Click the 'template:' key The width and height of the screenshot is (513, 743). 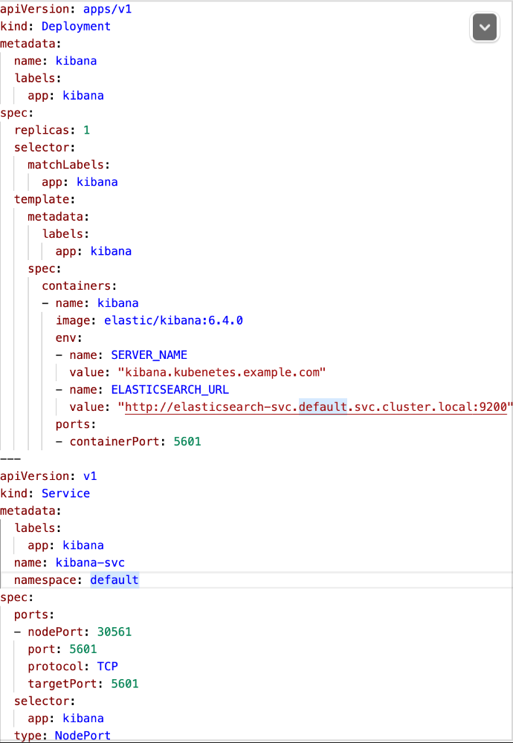point(45,199)
